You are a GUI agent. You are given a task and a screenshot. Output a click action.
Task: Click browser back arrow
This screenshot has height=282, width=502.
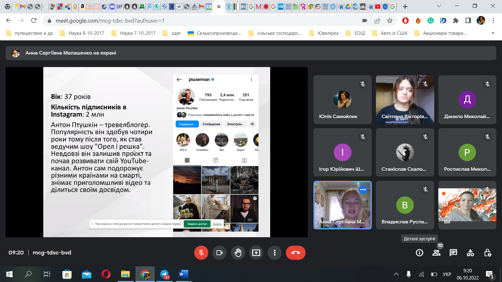(8, 20)
